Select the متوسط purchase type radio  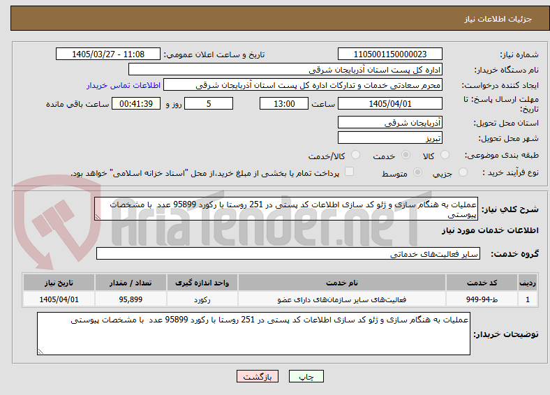[417, 172]
